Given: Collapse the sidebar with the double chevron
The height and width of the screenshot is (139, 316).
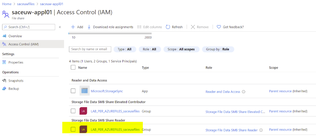Looking at the screenshot, I should point(60,27).
